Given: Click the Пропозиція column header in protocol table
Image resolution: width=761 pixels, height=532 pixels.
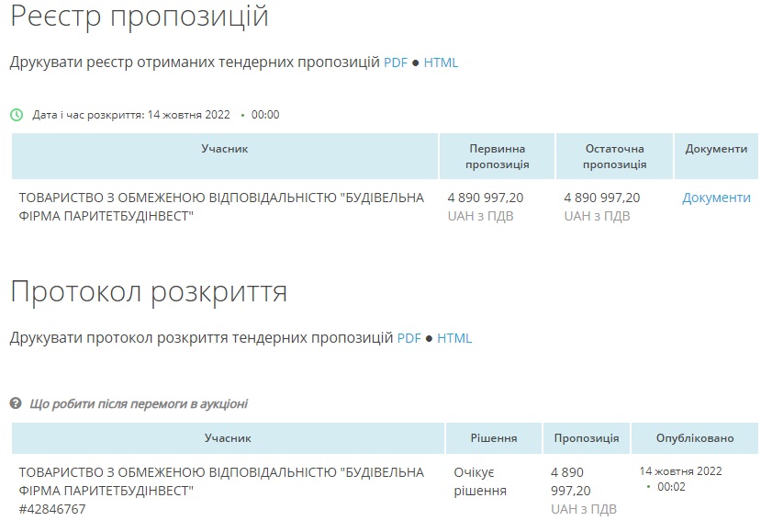Looking at the screenshot, I should pos(587,438).
